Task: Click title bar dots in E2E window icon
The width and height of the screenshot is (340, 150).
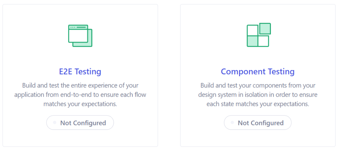Action: pos(73,27)
